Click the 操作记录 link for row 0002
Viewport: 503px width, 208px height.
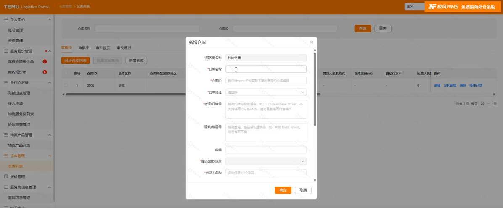click(x=476, y=86)
